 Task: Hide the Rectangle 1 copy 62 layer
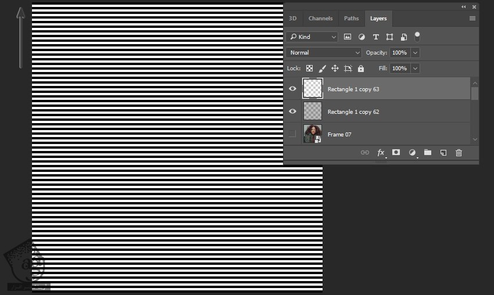[292, 111]
